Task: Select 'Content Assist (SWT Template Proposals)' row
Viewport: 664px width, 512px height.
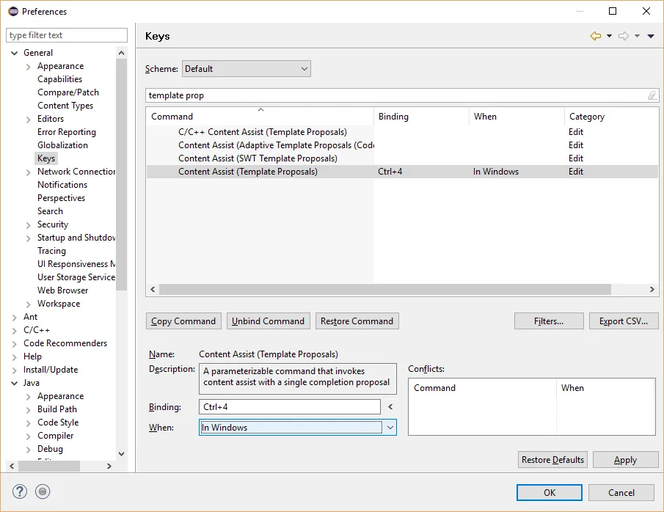Action: click(402, 158)
